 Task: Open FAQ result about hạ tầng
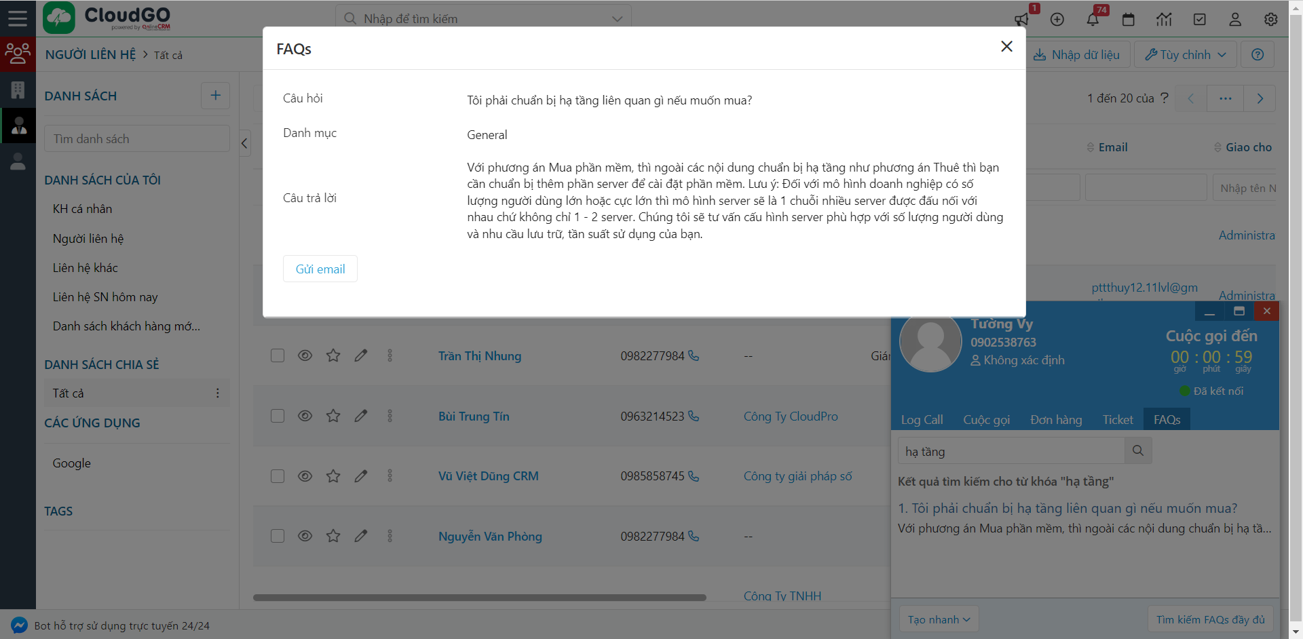(1074, 508)
